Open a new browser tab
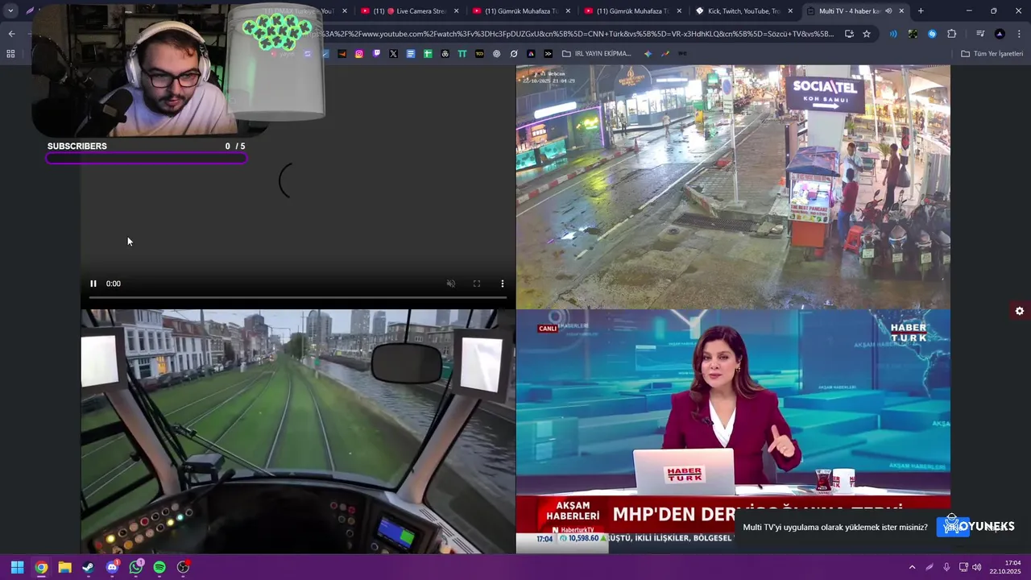The image size is (1031, 580). (921, 11)
